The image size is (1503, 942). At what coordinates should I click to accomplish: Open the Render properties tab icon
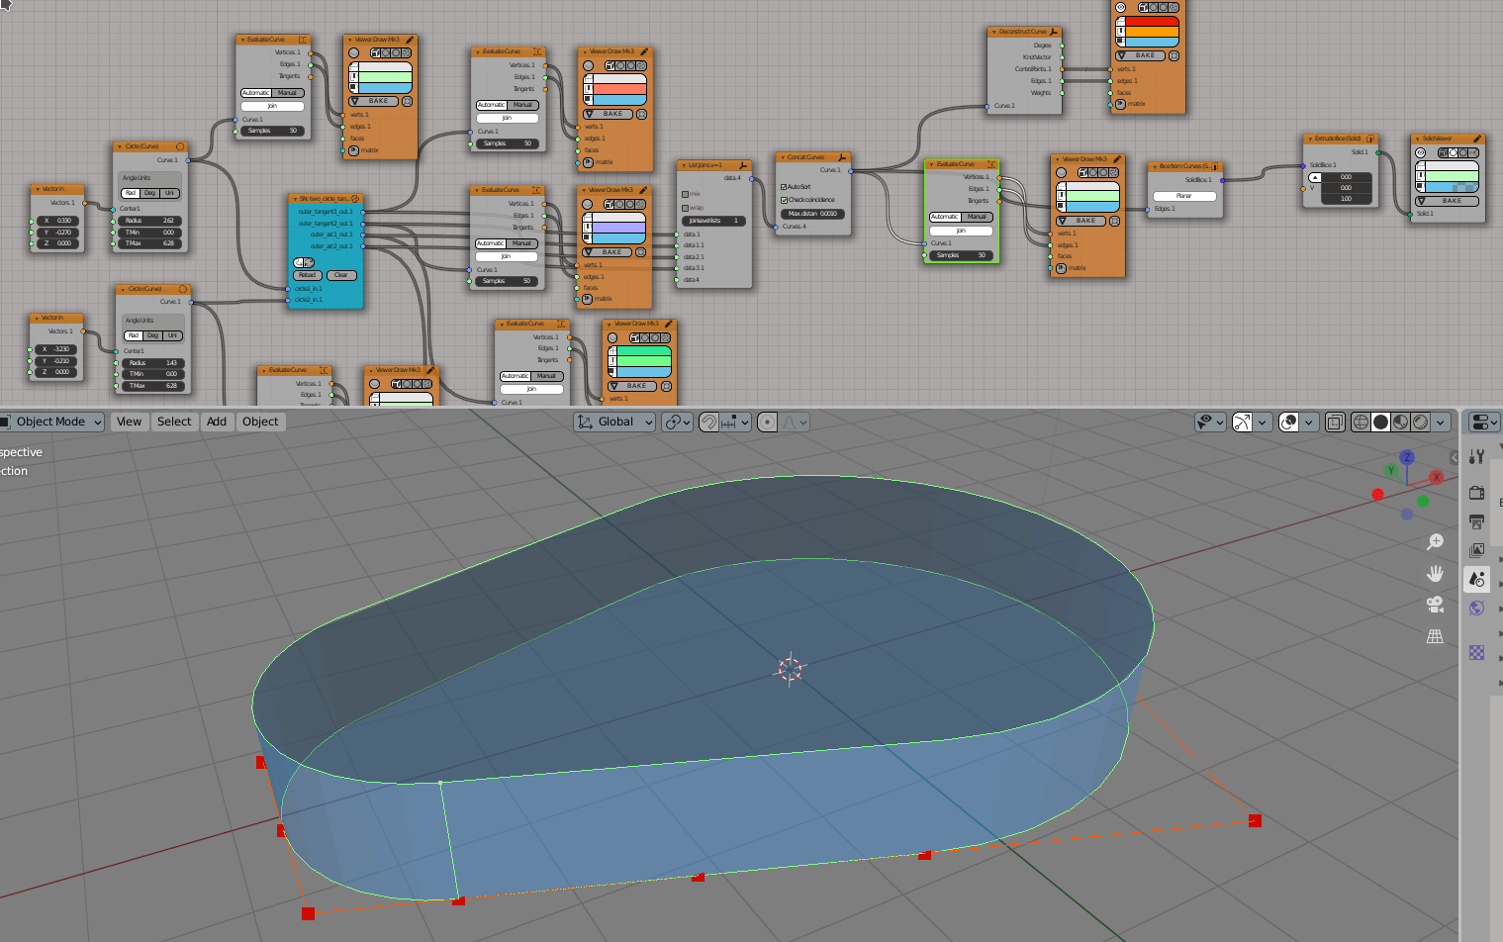coord(1477,492)
